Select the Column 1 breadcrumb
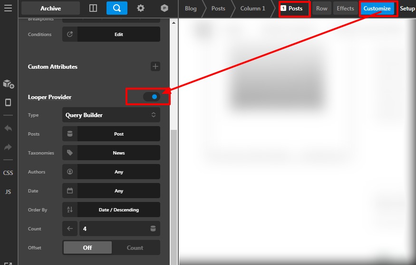This screenshot has width=416, height=265. pos(252,9)
